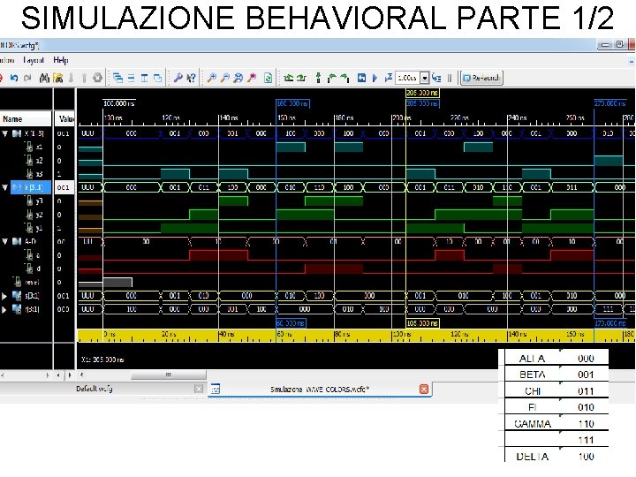Click the What's This help pointer icon
The width and height of the screenshot is (636, 477).
click(191, 78)
